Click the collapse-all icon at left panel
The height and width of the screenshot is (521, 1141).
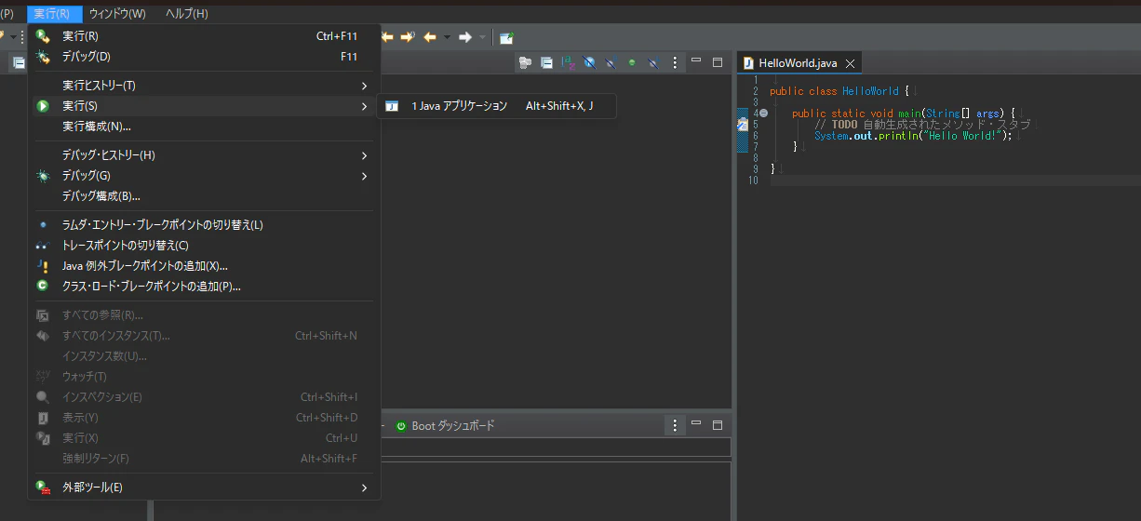[19, 62]
